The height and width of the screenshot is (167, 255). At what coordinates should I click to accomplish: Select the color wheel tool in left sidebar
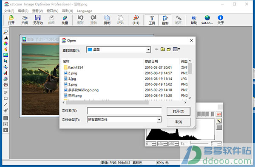(x=6, y=44)
